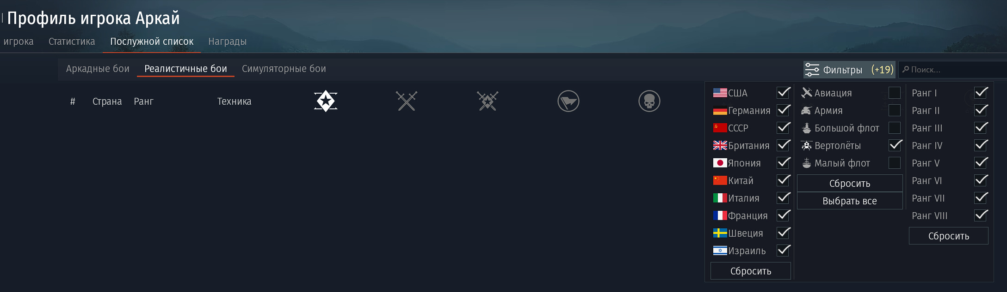Sort by the skull deaths column icon
The width and height of the screenshot is (1007, 292).
(649, 101)
